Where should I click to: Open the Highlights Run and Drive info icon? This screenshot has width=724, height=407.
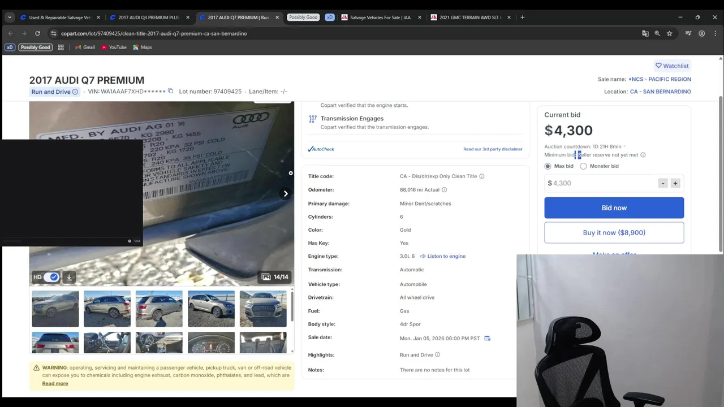pos(437,355)
